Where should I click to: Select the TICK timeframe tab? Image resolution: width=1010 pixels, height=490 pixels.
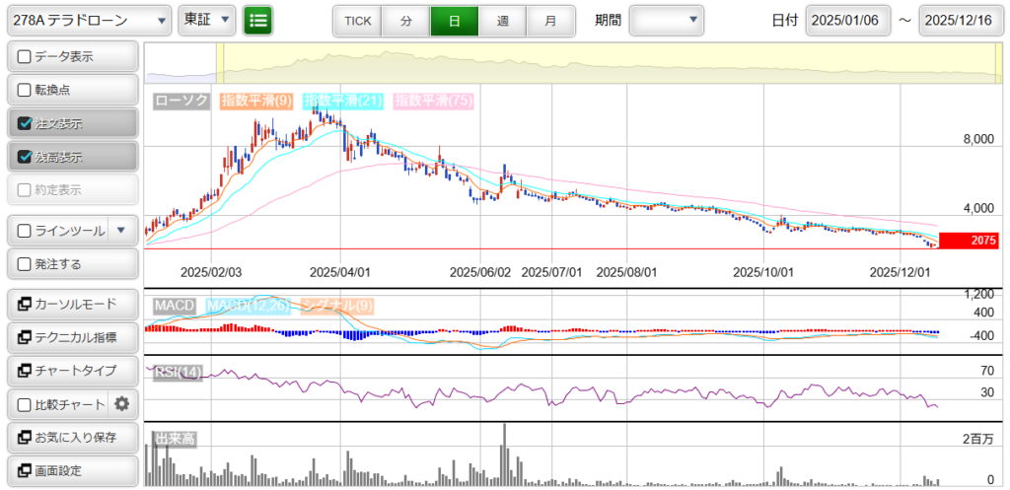pos(357,20)
